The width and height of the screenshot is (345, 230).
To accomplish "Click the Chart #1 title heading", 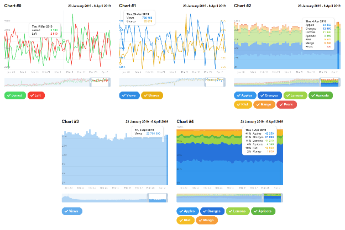I will click(127, 6).
